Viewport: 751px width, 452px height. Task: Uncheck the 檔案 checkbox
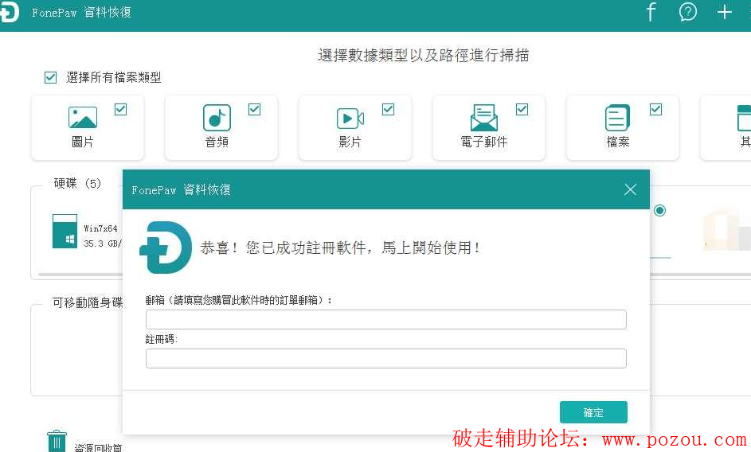(x=655, y=110)
